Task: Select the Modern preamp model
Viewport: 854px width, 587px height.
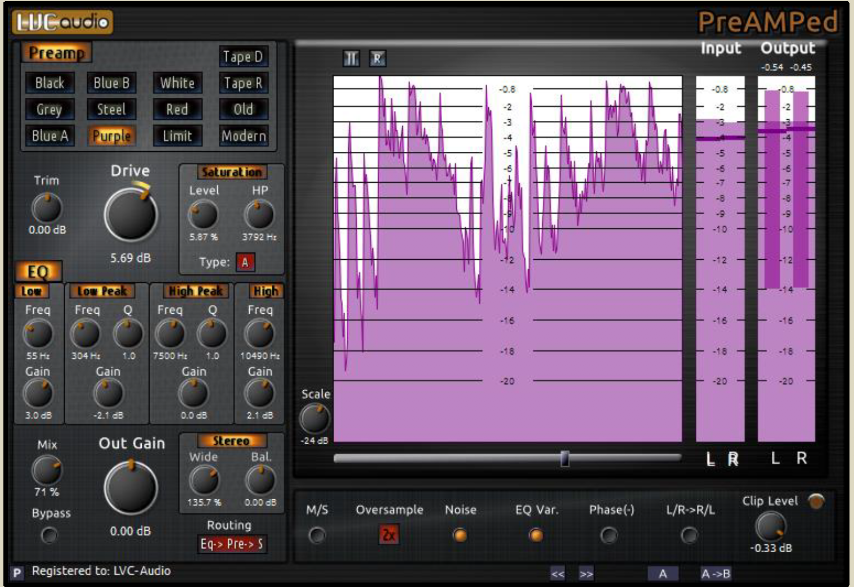Action: (x=243, y=136)
